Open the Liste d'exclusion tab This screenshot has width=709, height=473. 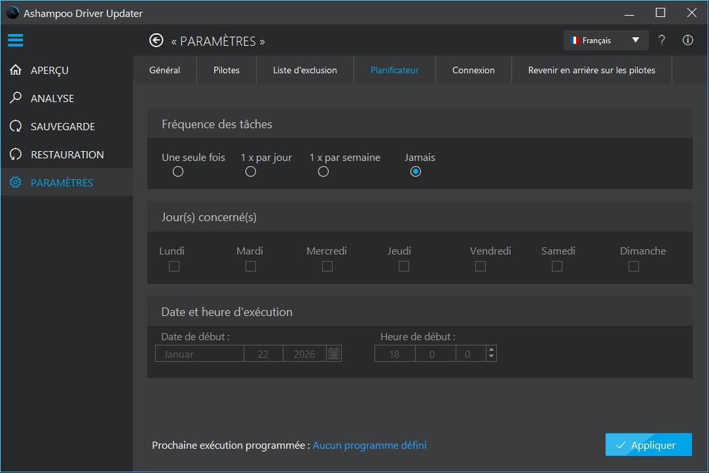tap(304, 69)
